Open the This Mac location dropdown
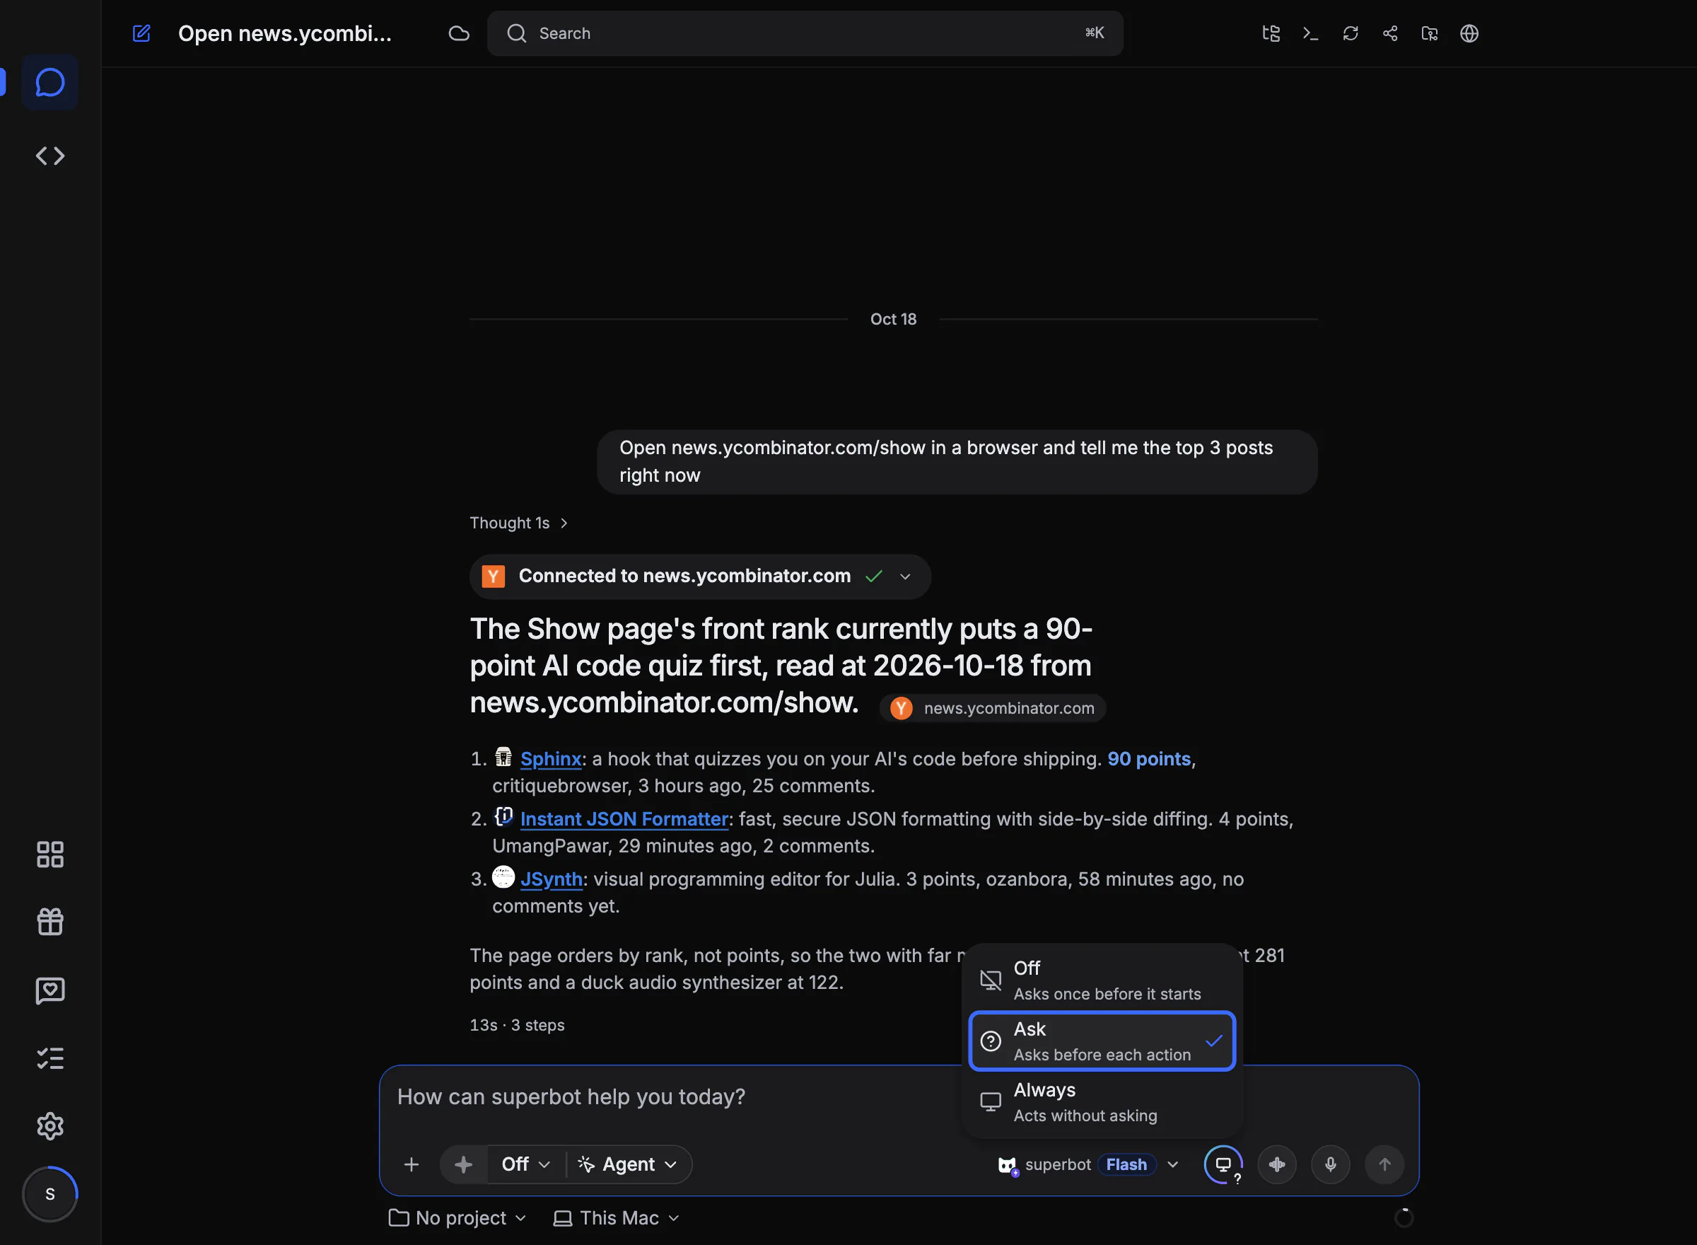The image size is (1697, 1245). pos(616,1218)
